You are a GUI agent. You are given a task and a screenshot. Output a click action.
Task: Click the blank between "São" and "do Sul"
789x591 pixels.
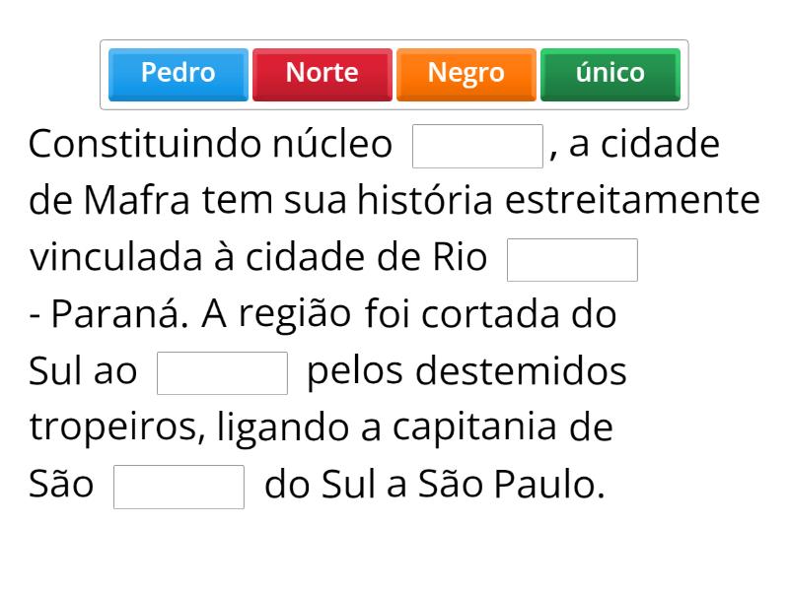point(179,487)
